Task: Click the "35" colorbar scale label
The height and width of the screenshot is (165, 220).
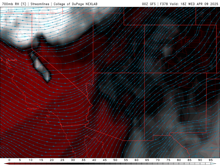Action: (84, 160)
